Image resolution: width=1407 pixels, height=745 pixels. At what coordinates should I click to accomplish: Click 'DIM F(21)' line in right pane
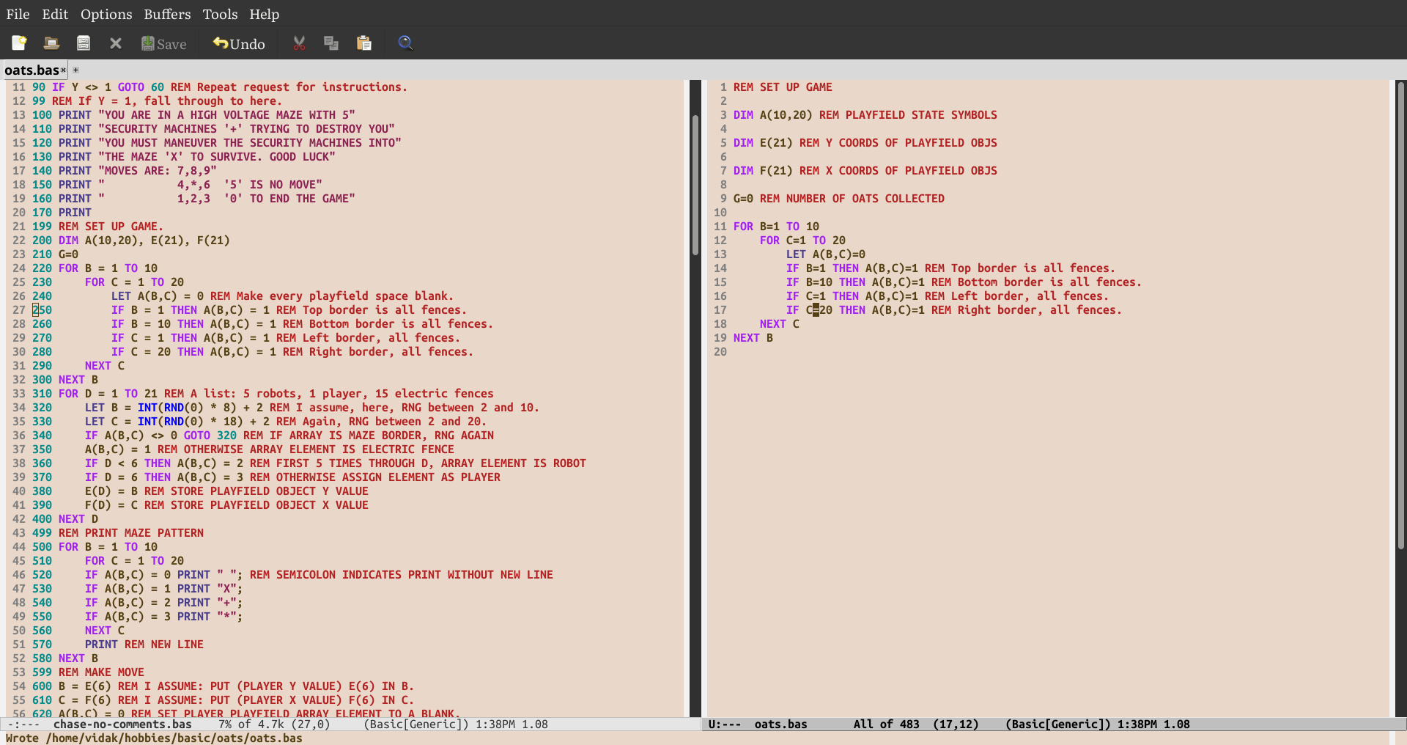865,171
